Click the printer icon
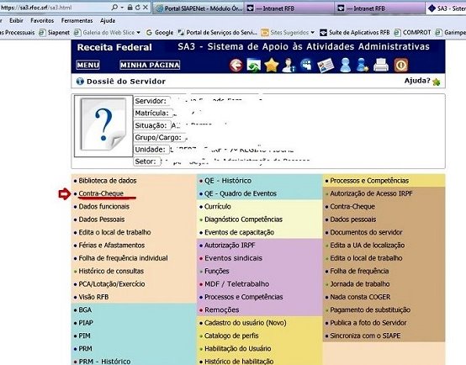Image resolution: width=466 pixels, height=365 pixels. 381,65
